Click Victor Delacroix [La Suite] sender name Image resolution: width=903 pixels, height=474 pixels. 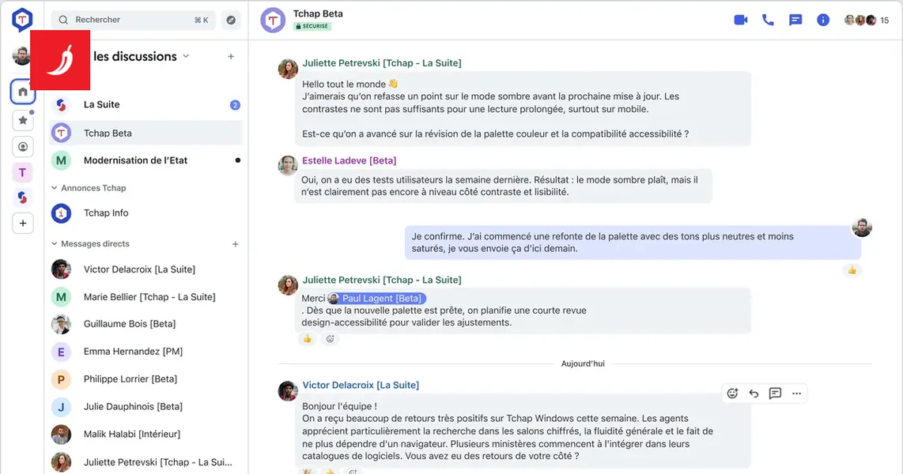click(361, 386)
